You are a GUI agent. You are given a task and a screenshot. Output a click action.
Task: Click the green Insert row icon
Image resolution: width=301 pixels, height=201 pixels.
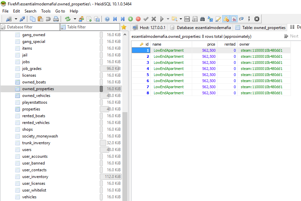pyautogui.click(x=130, y=19)
